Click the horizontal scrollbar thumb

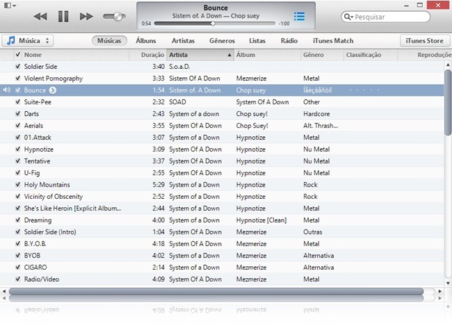216,291
